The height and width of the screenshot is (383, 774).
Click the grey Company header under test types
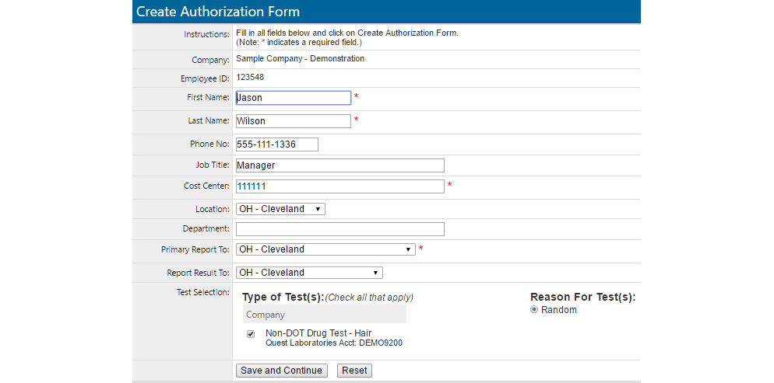pos(324,315)
